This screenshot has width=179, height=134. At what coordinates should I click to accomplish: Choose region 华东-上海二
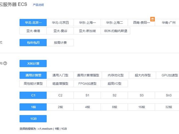tap(114, 23)
